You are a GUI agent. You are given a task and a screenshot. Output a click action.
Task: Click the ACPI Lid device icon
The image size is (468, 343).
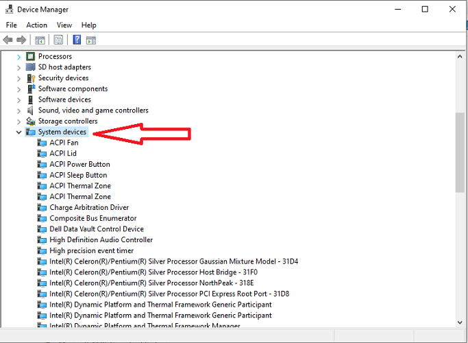tap(42, 154)
